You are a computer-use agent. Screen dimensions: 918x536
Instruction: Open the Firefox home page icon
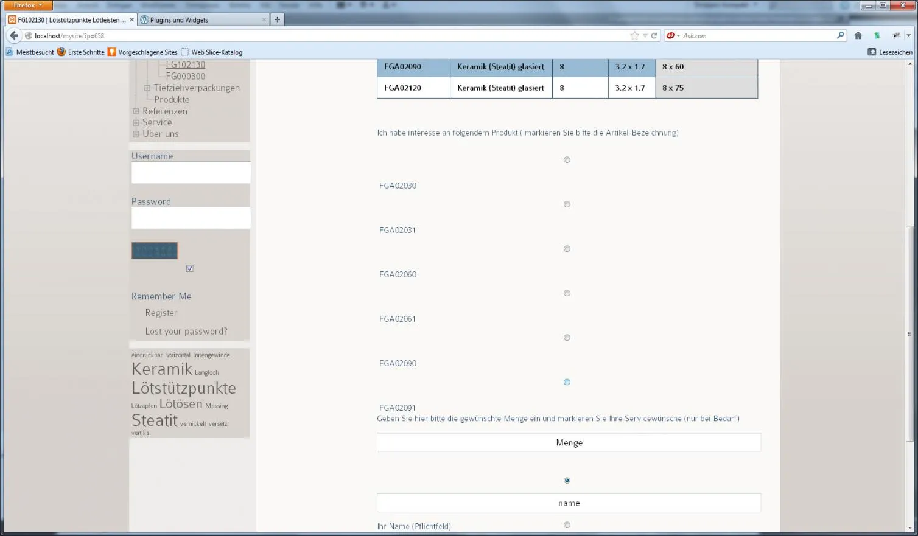[858, 36]
